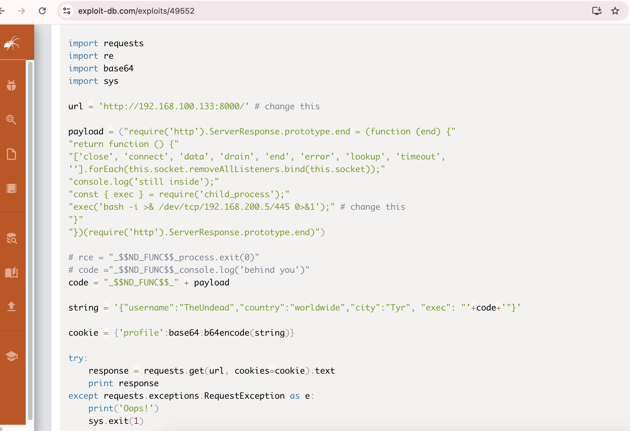Open the graduation cap training icon
Viewport: 630px width, 431px height.
coord(12,356)
